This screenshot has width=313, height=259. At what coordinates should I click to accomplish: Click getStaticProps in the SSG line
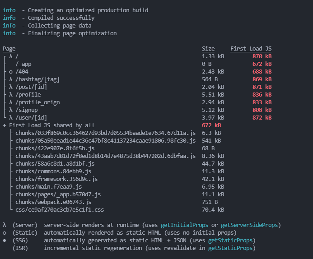pyautogui.click(x=230, y=240)
